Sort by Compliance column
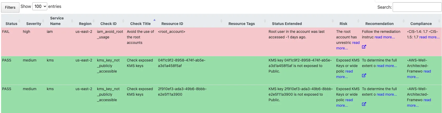The height and width of the screenshot is (113, 442). coord(421,24)
